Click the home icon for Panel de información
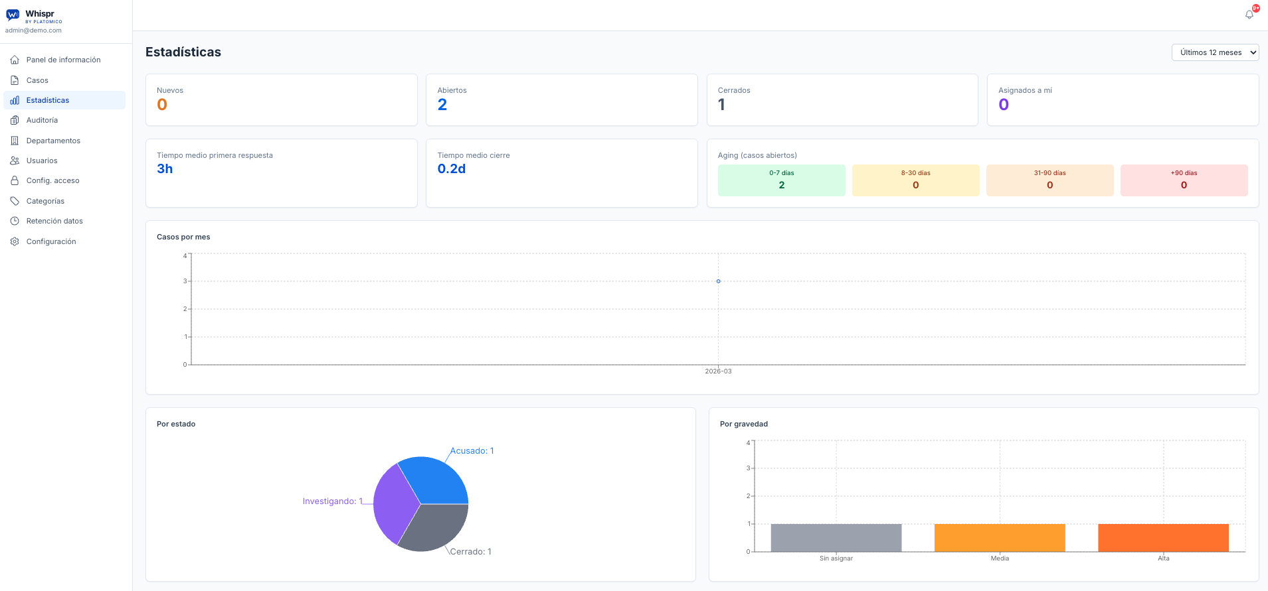 tap(15, 60)
